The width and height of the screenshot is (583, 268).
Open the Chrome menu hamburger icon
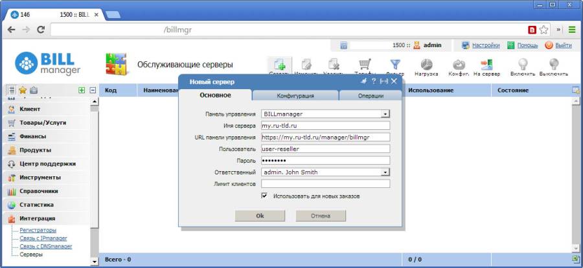[572, 30]
